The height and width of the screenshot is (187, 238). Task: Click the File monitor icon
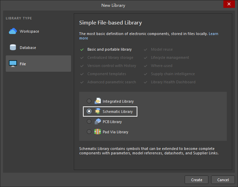tap(13, 64)
